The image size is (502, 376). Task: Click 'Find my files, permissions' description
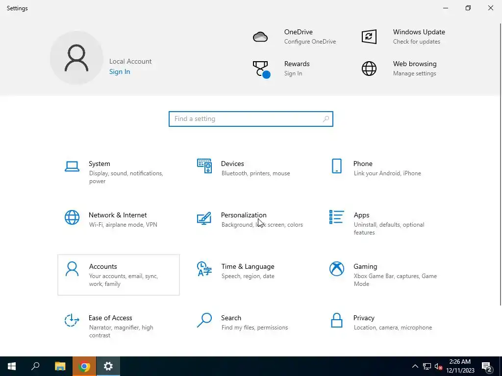point(254,328)
